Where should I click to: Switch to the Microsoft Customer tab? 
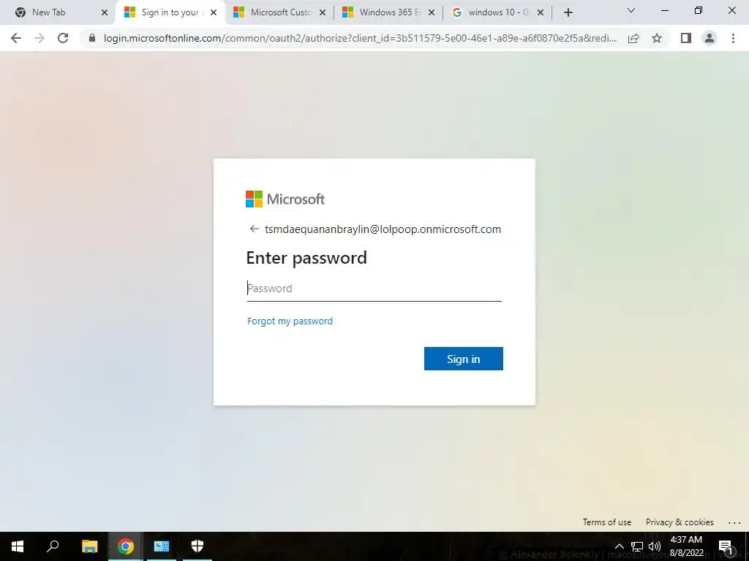[x=280, y=12]
